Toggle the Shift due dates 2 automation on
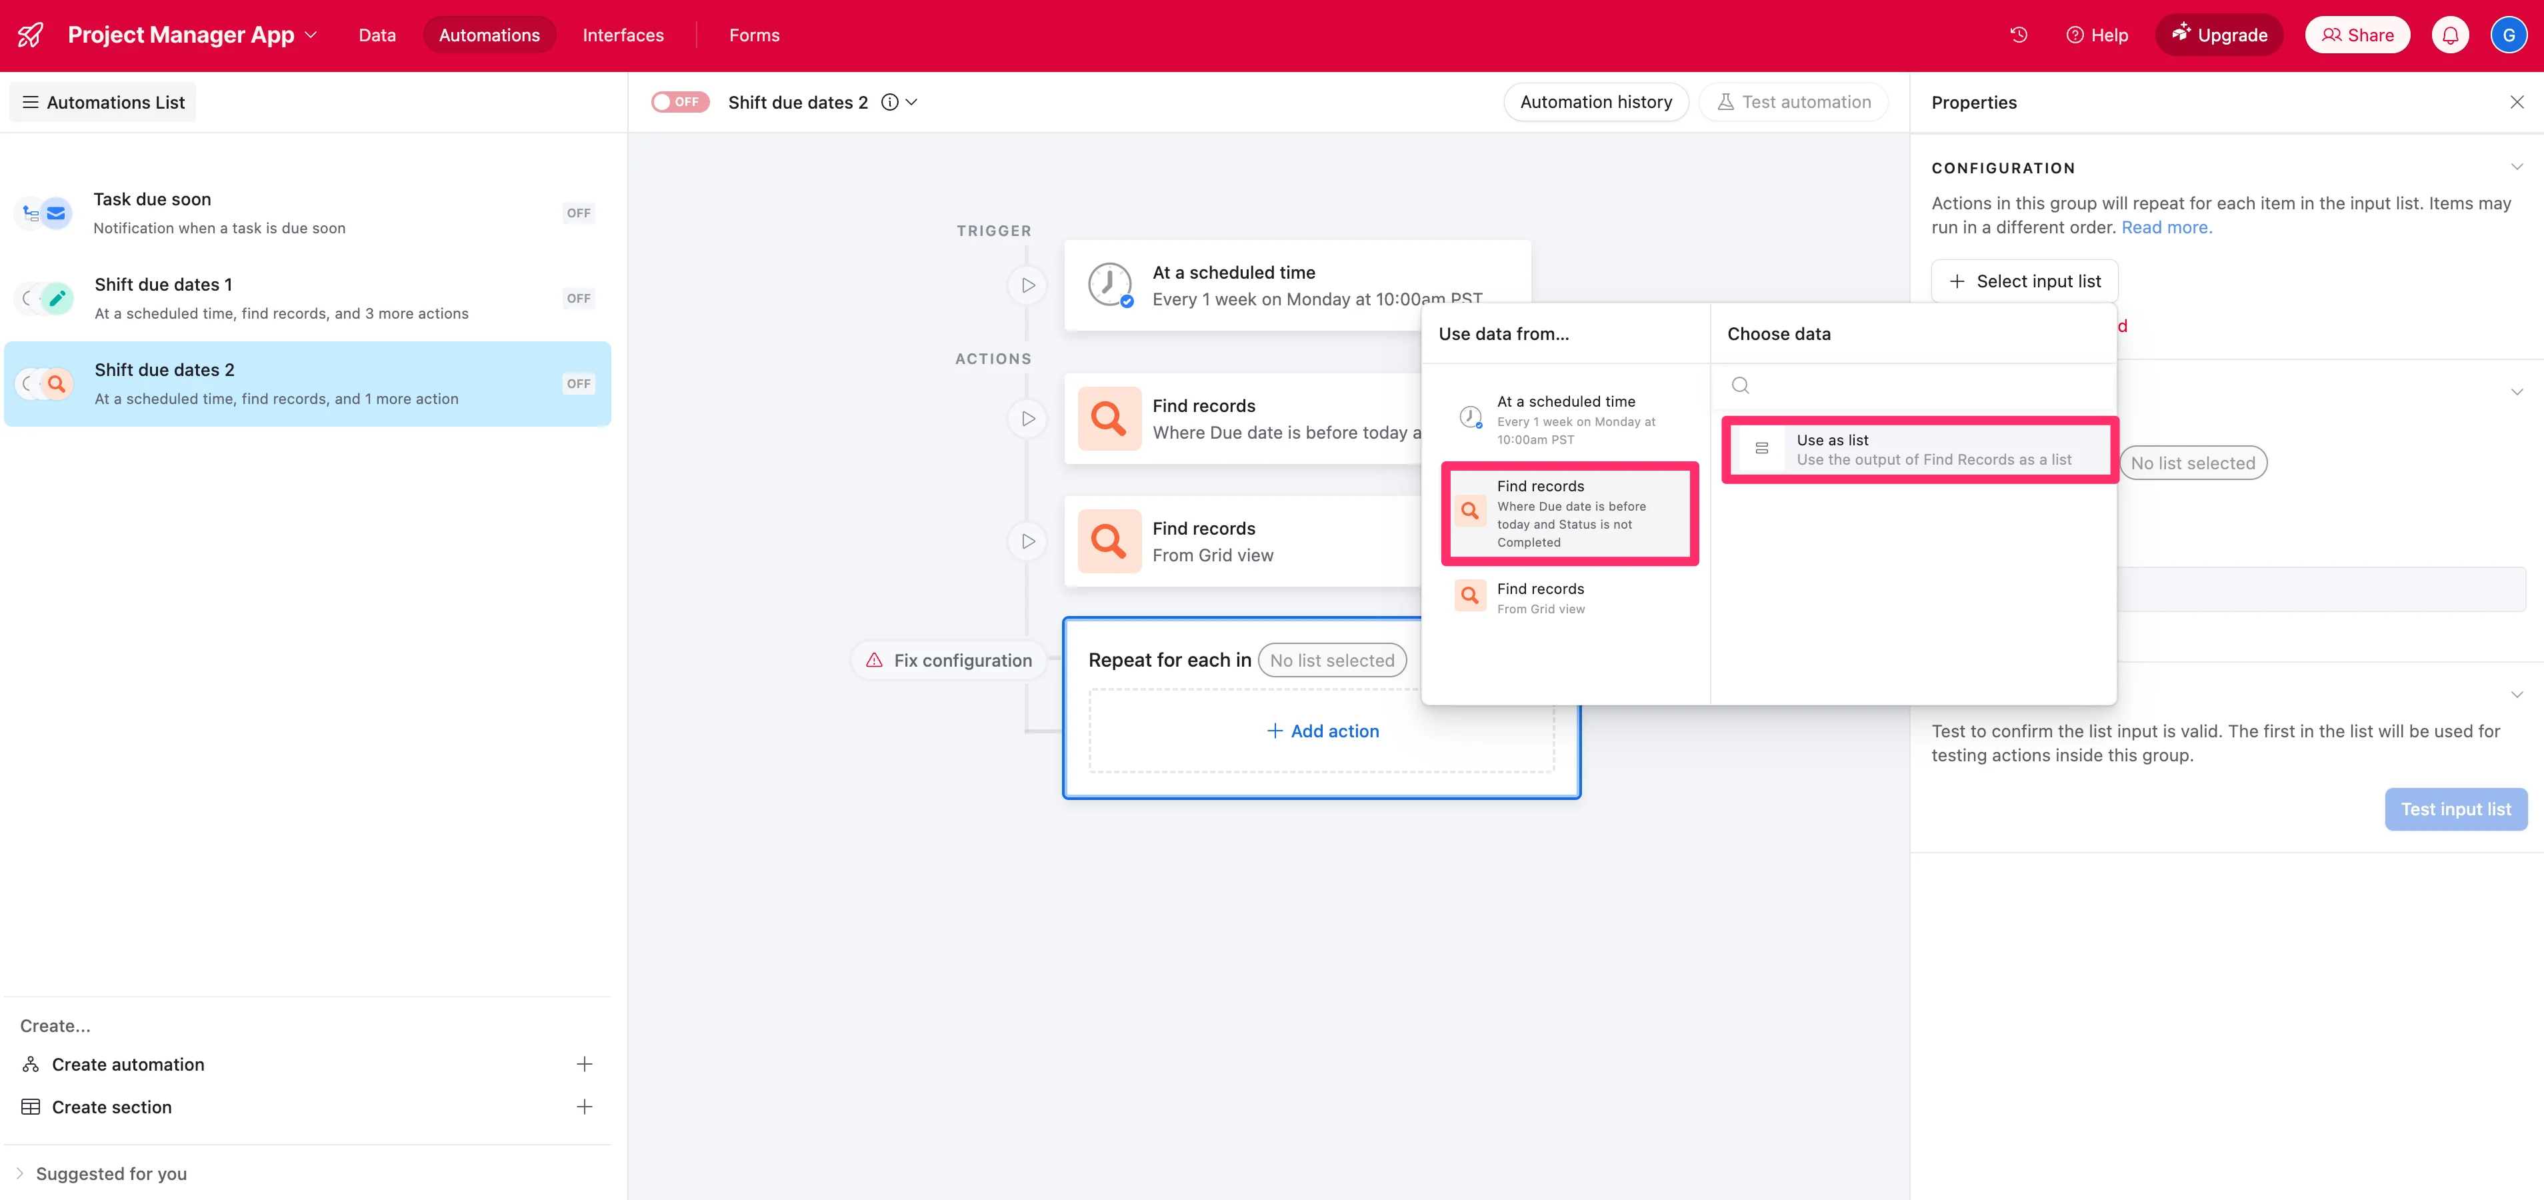Viewport: 2544px width, 1200px height. click(679, 102)
